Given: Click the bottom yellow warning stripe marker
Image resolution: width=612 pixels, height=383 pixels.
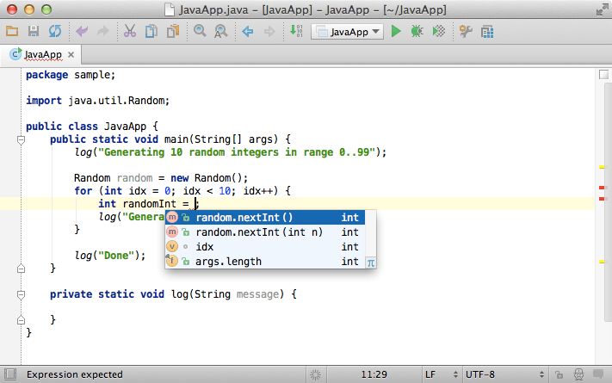Looking at the screenshot, I should [602, 262].
